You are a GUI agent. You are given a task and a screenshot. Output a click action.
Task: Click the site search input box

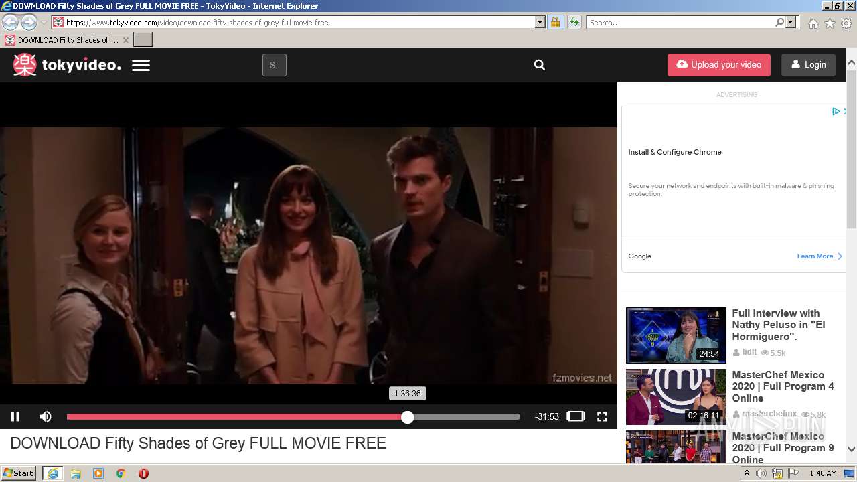[x=275, y=65]
